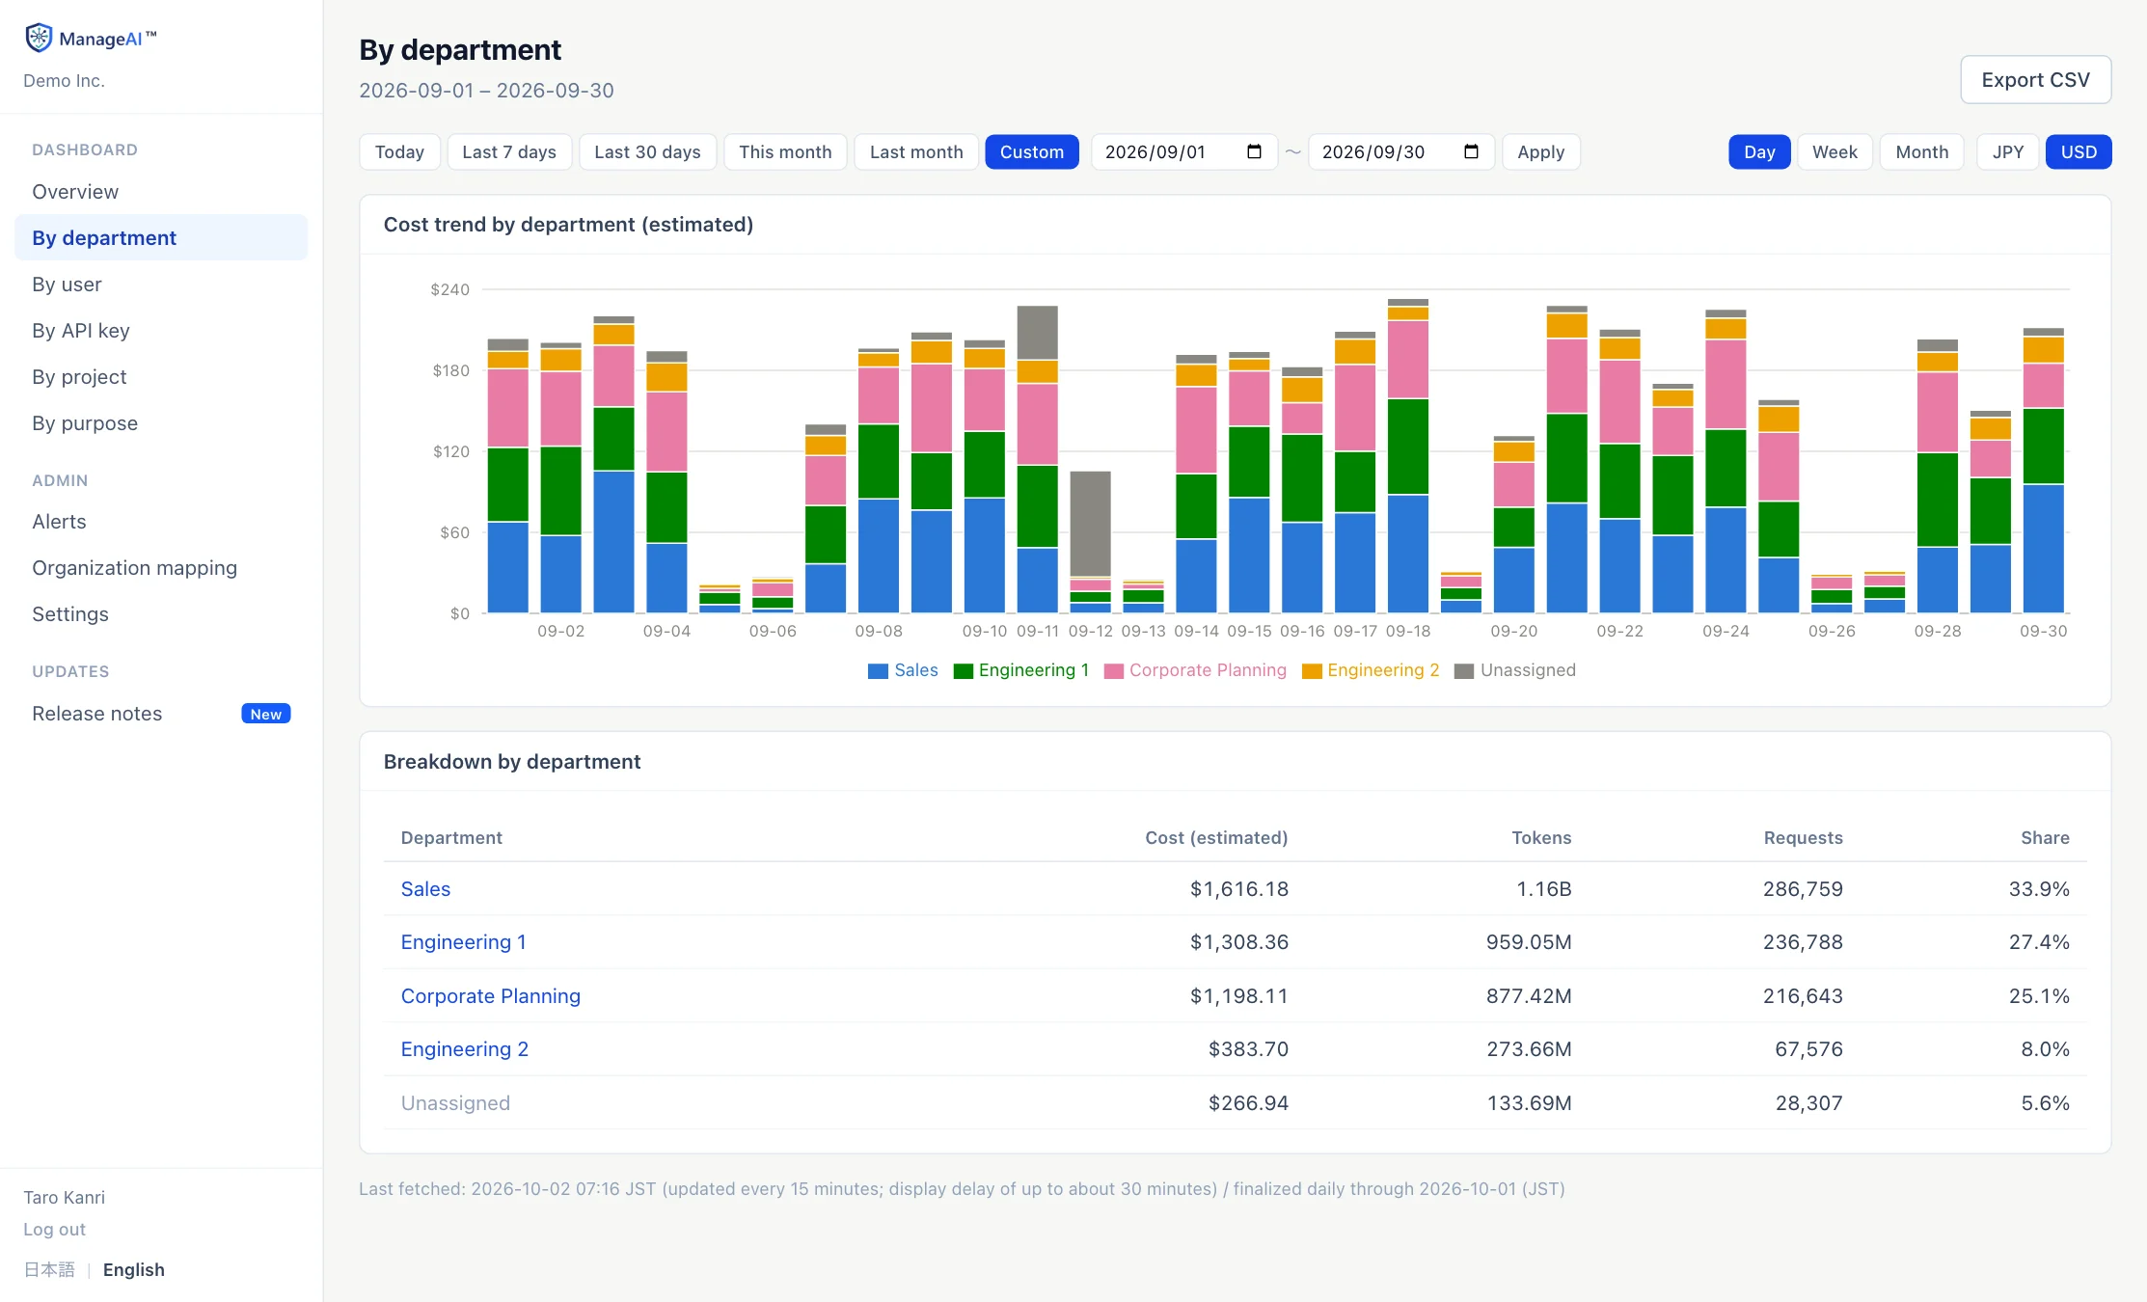Toggle Engineering 1 legend swatch
This screenshot has width=2147, height=1302.
pos(963,671)
